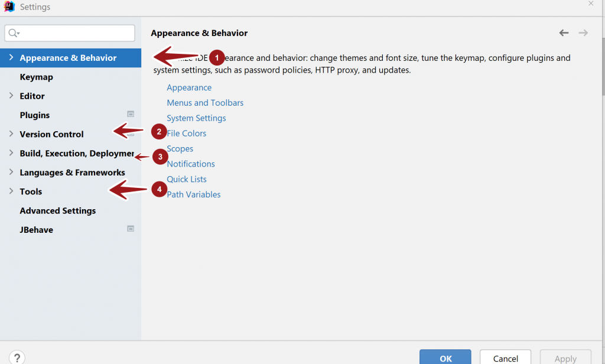The image size is (605, 364).
Task: Open the Menus and Toolbars link
Action: pyautogui.click(x=205, y=103)
